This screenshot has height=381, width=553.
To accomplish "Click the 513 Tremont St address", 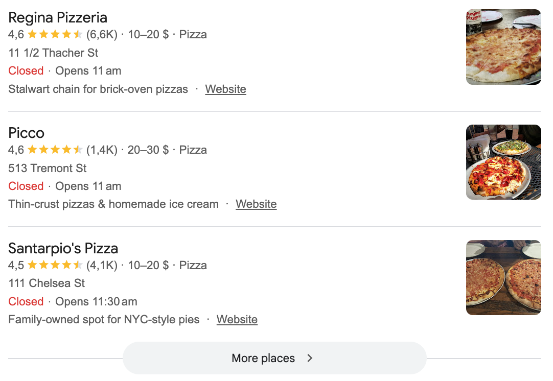I will pos(47,168).
